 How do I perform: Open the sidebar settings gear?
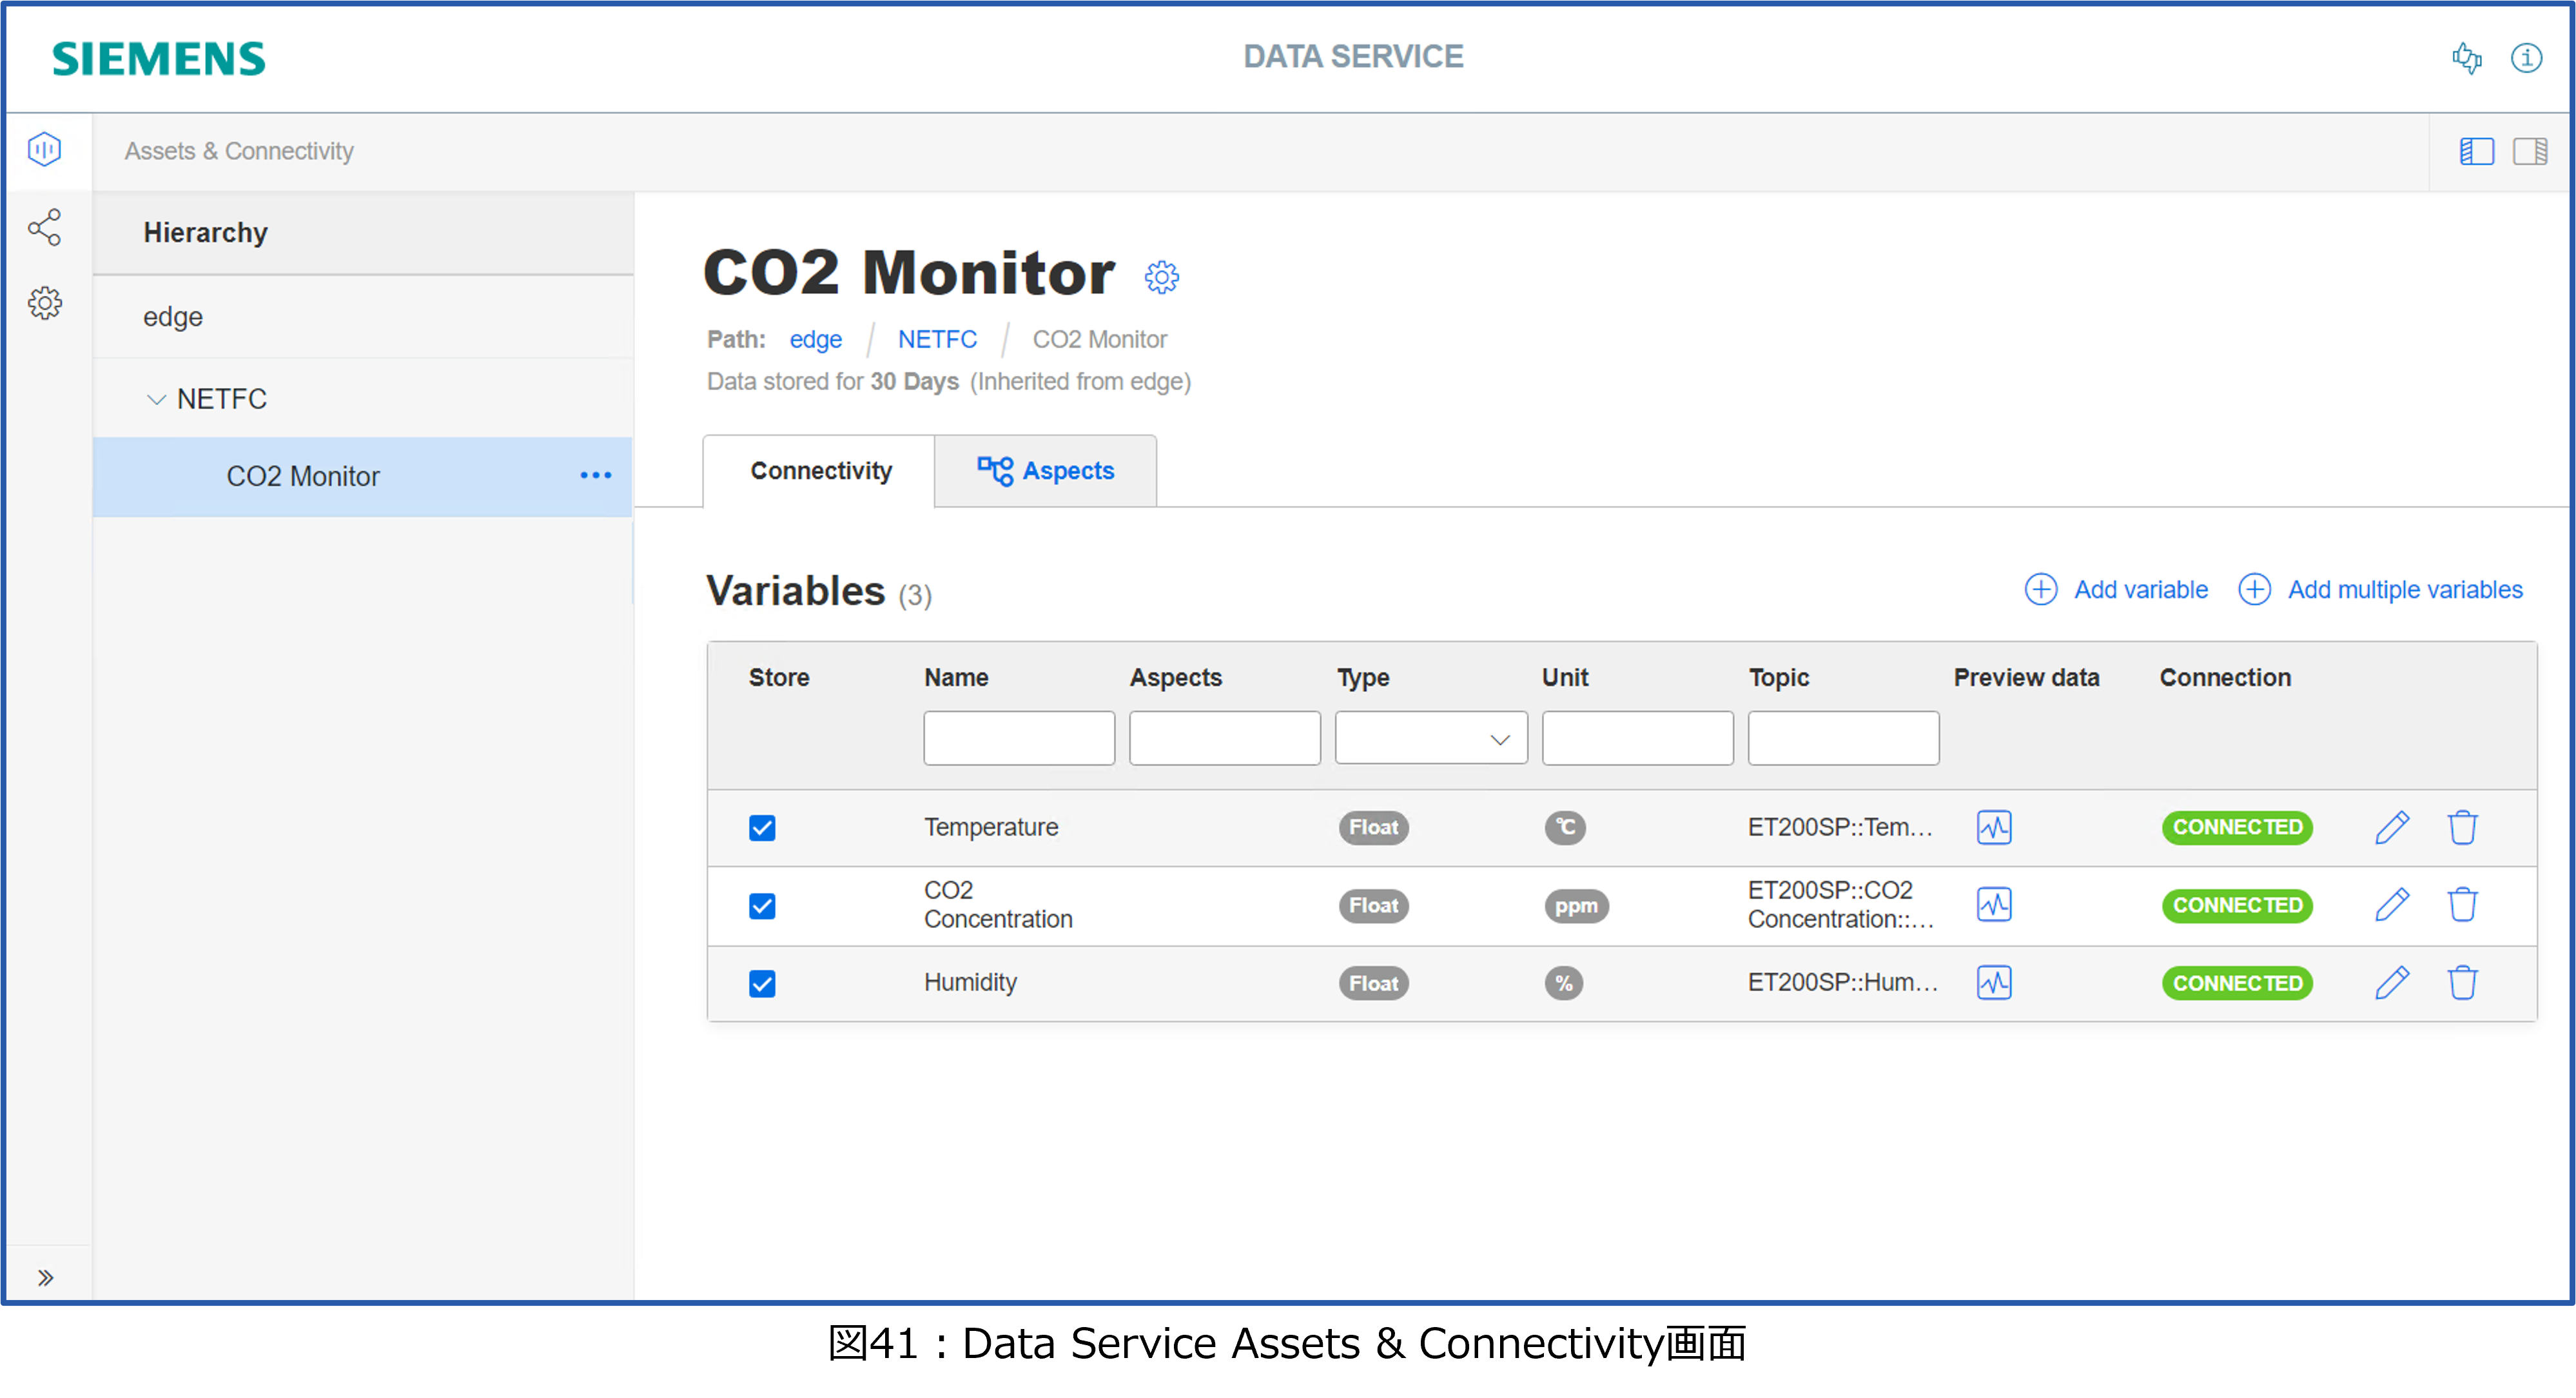[x=45, y=303]
